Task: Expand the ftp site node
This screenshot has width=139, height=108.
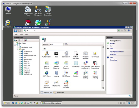Action: click(20, 57)
